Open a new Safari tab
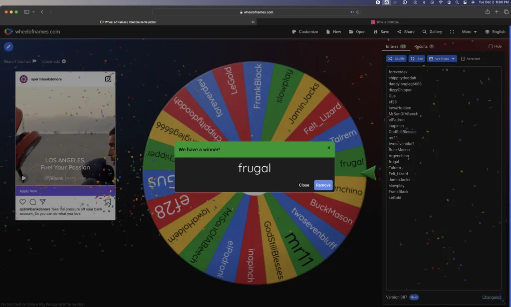The image size is (511, 307). [x=497, y=12]
